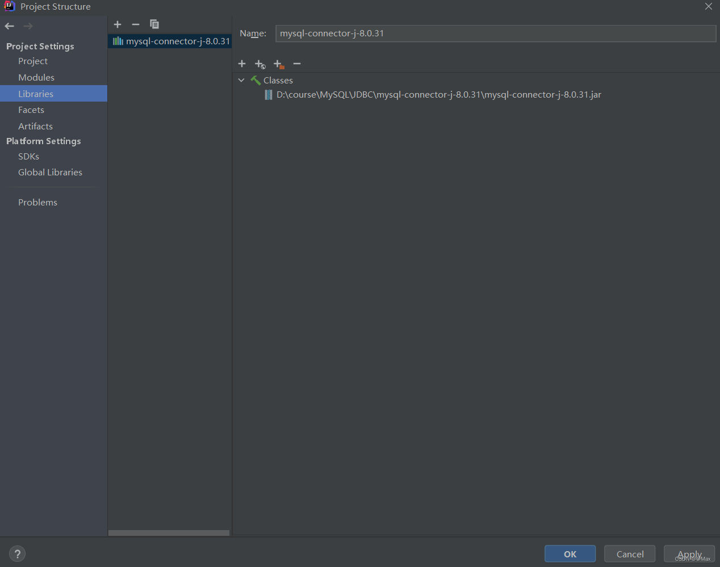Open the Artifacts settings page
Image resolution: width=720 pixels, height=567 pixels.
click(35, 127)
